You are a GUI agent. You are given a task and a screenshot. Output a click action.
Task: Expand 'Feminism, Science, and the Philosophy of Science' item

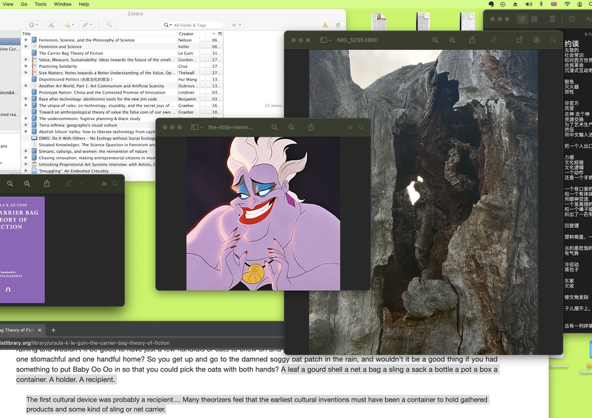point(26,40)
